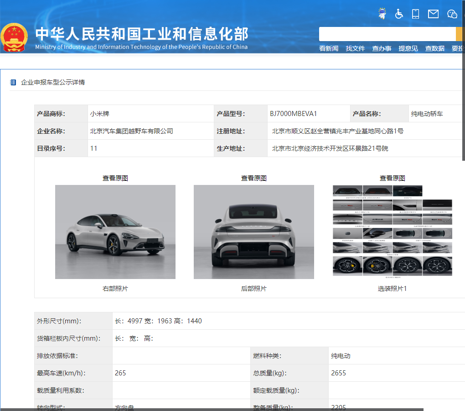Open the robot assistant icon in header
465x411 pixels.
click(x=382, y=14)
